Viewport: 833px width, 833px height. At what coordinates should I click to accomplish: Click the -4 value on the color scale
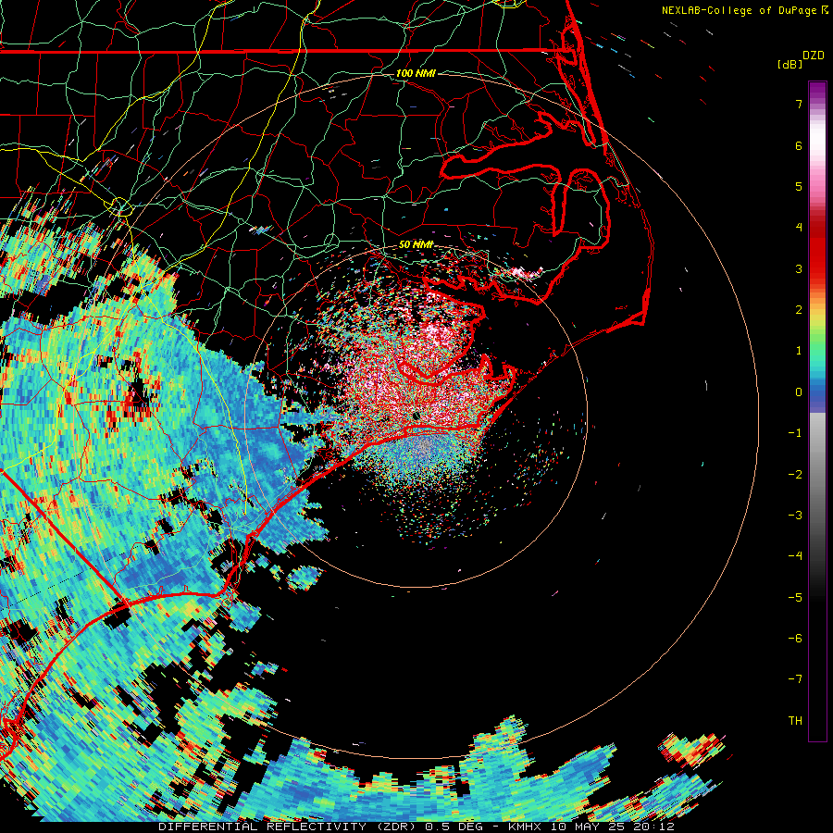coord(795,556)
